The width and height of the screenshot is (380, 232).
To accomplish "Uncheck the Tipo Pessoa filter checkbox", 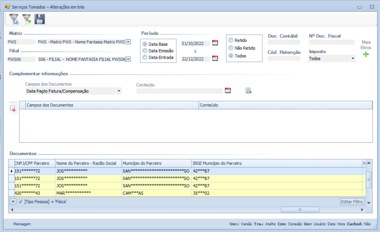I will point(20,202).
